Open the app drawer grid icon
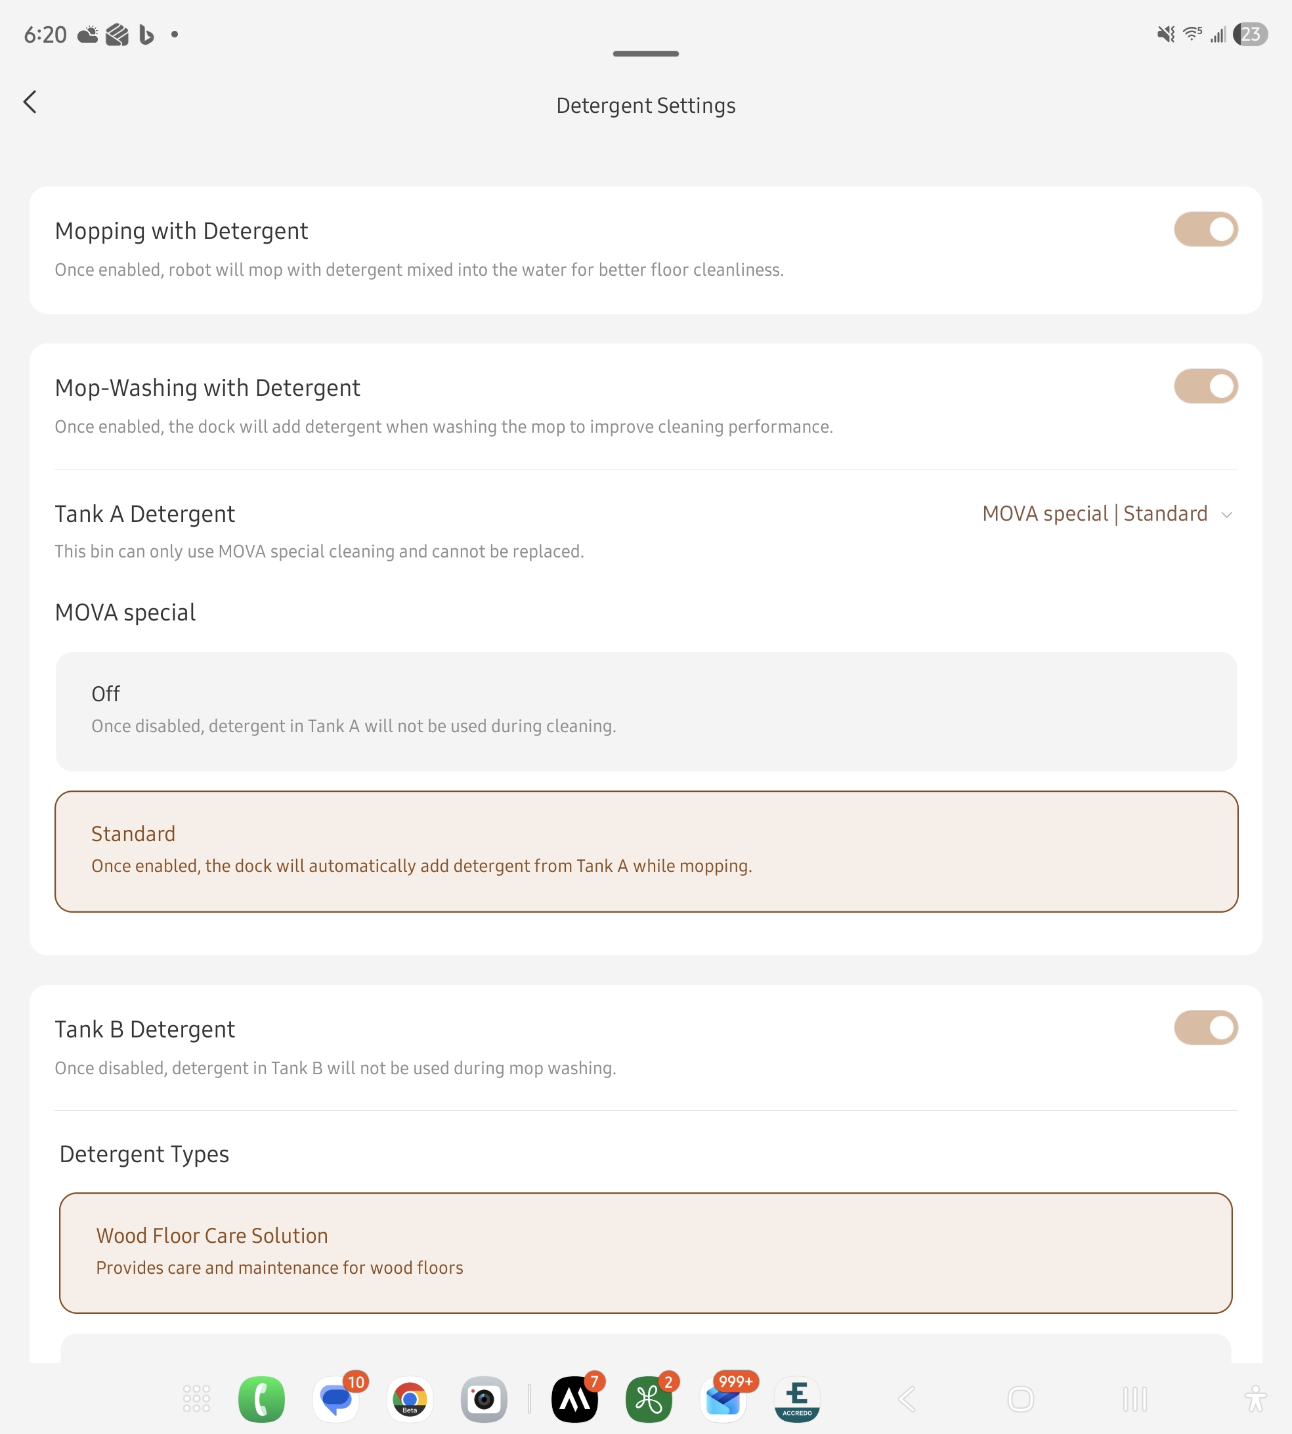Image resolution: width=1292 pixels, height=1434 pixels. pos(197,1399)
